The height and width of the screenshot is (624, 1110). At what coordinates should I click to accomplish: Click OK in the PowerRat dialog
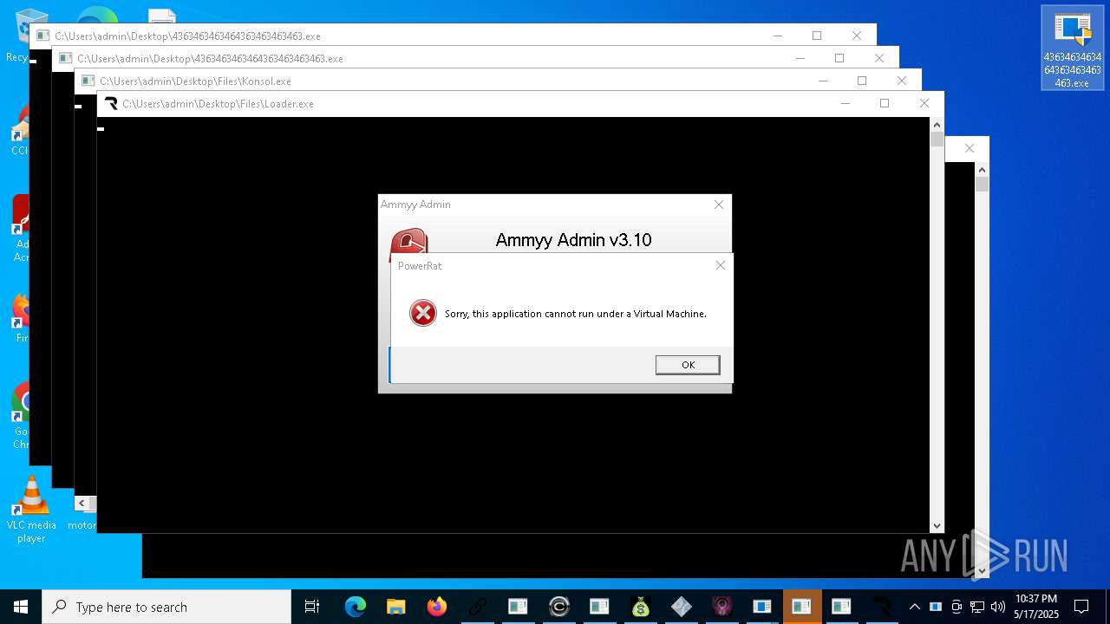688,365
